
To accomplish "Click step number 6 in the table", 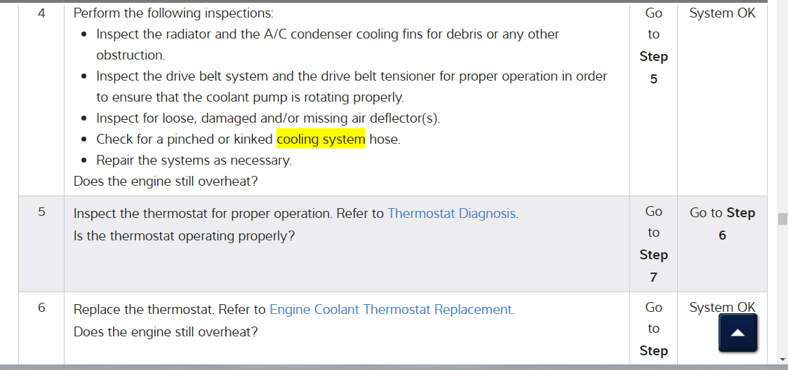I will click(x=41, y=308).
